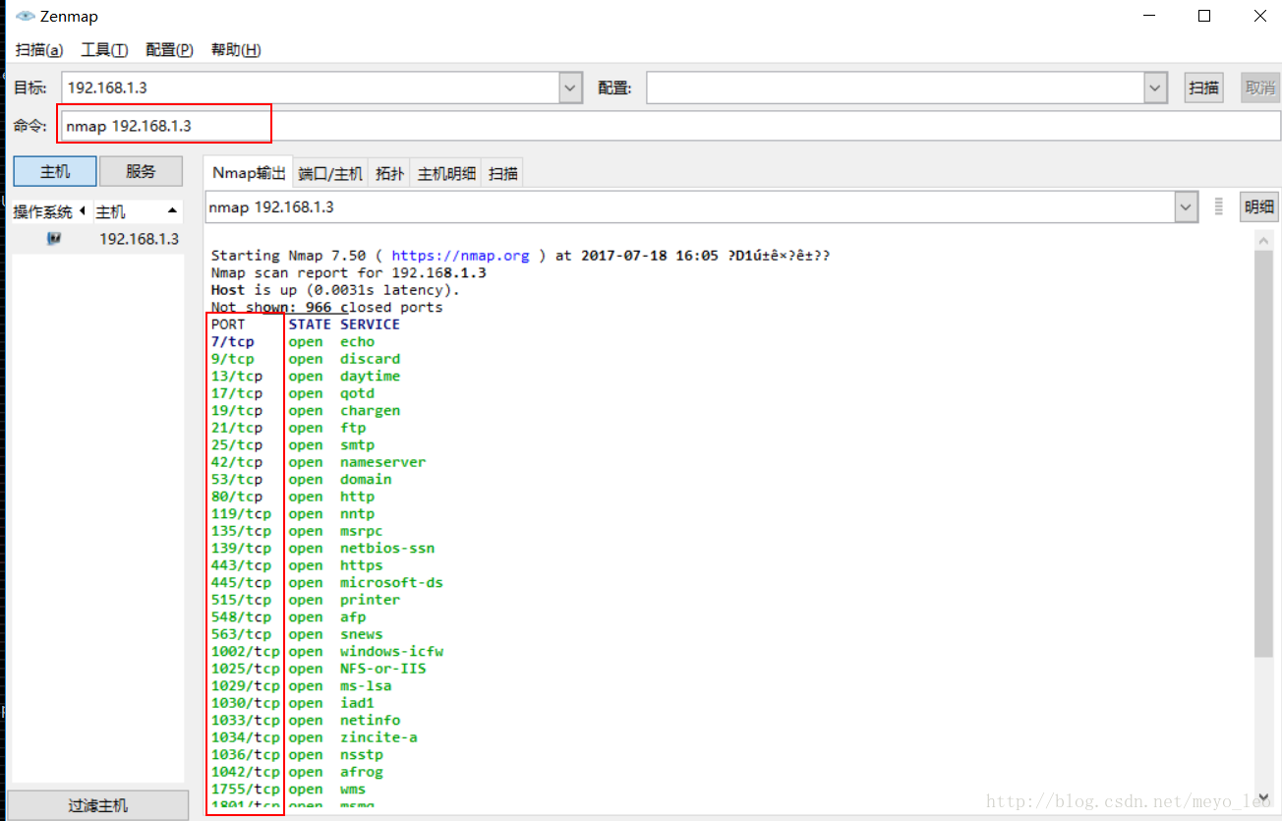Maximize the Zenmap window

pyautogui.click(x=1204, y=16)
